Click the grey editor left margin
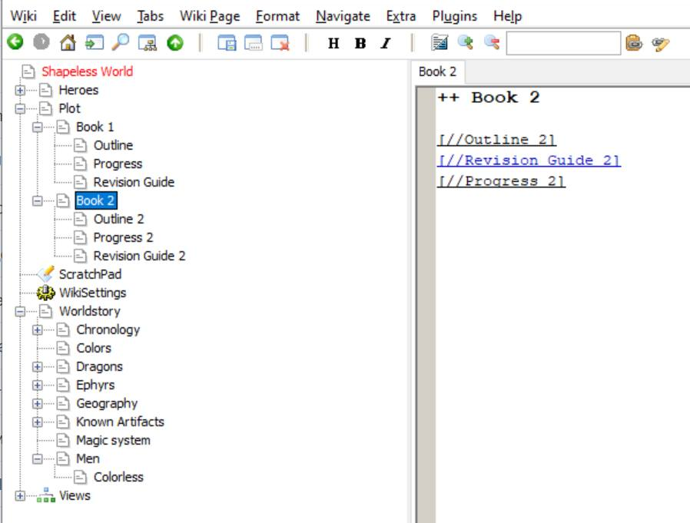Viewport: 690px width, 523px height. tap(426, 305)
